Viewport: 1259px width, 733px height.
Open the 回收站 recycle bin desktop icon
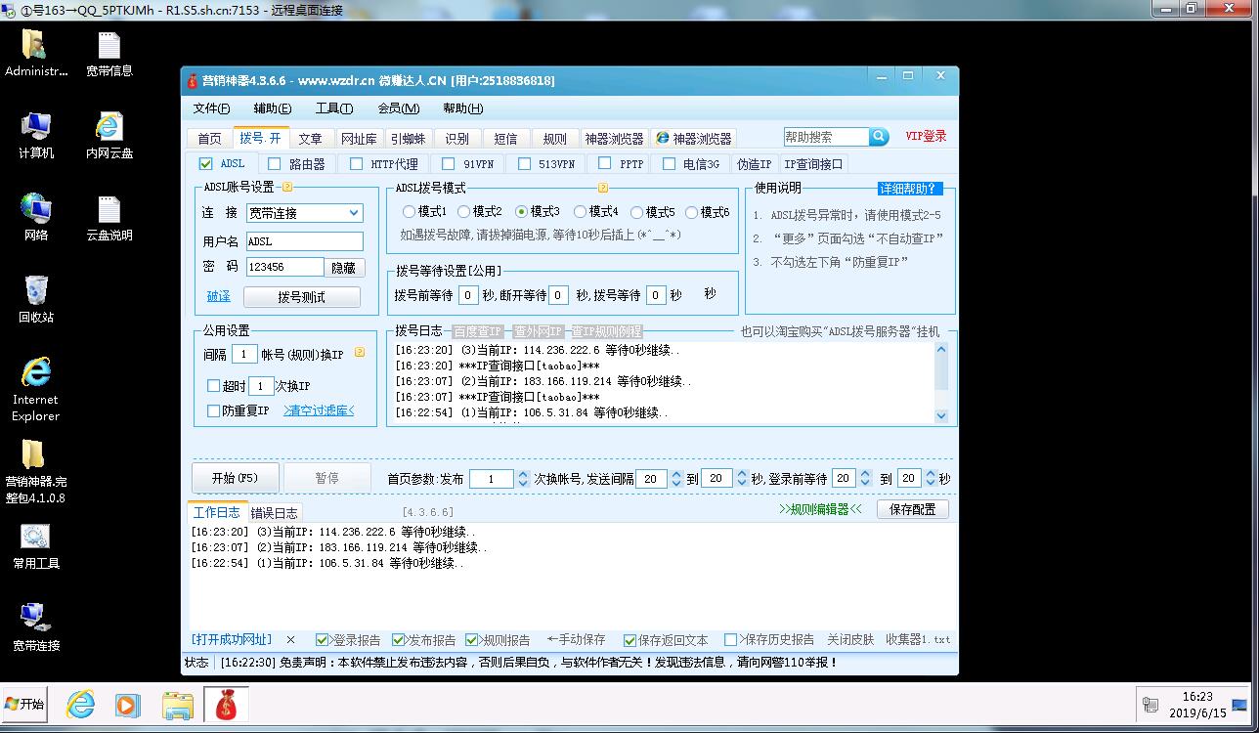coord(36,291)
